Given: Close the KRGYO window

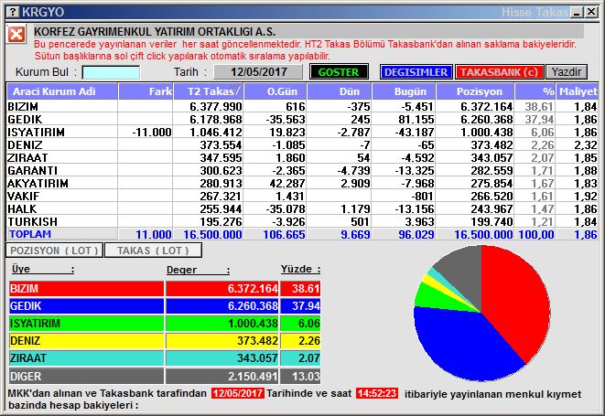Looking at the screenshot, I should coord(590,12).
